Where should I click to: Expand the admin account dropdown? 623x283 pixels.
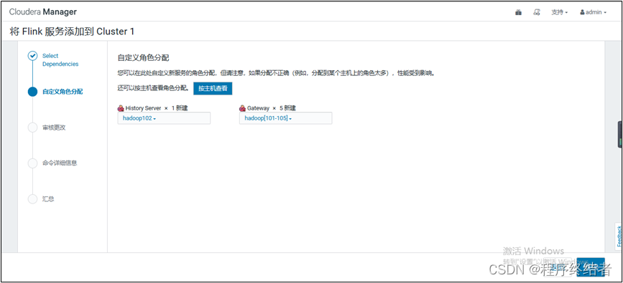pos(594,12)
